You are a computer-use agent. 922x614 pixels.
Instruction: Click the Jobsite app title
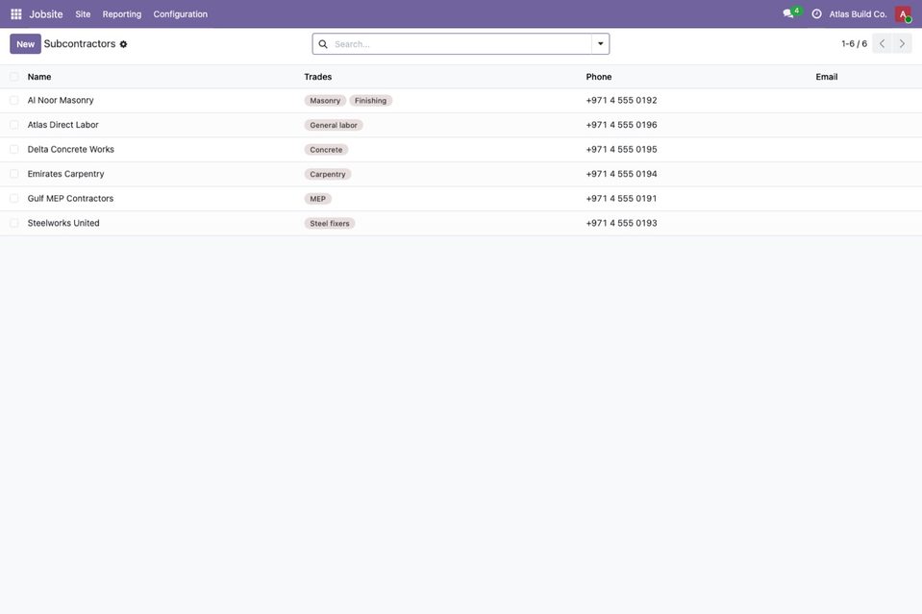46,14
